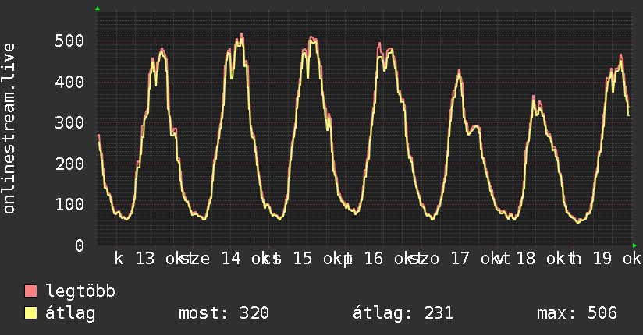This screenshot has height=335, width=643.
Task: Click the y-axis label 300
Action: pyautogui.click(x=69, y=122)
